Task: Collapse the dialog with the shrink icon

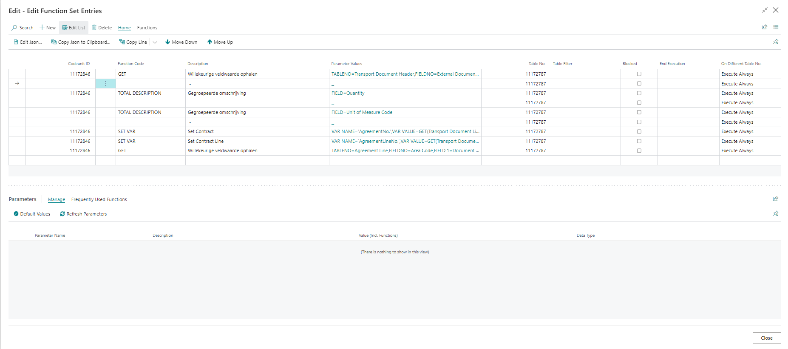Action: coord(765,10)
